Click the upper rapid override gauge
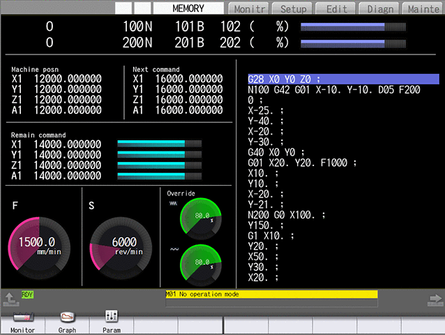The image size is (445, 335). pyautogui.click(x=200, y=218)
